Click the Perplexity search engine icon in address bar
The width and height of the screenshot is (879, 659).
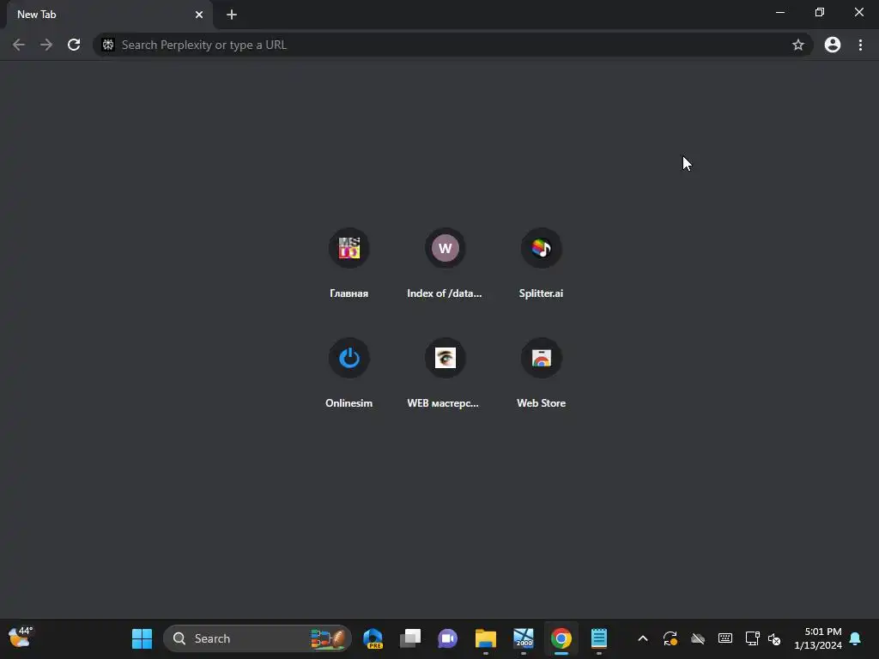click(x=108, y=45)
